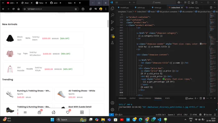Open the DEBUG CONSOLE panel tab
Image resolution: width=218 pixels, height=123 pixels.
[x=145, y=98]
